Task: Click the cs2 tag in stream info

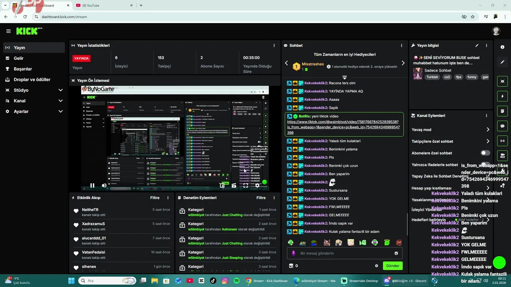Action: (447, 77)
